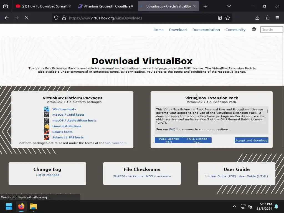This screenshot has height=213, width=284.
Task: Click the muted volume tray icon
Action: (250, 206)
